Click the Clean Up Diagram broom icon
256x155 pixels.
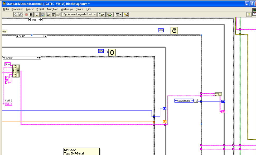point(126,14)
